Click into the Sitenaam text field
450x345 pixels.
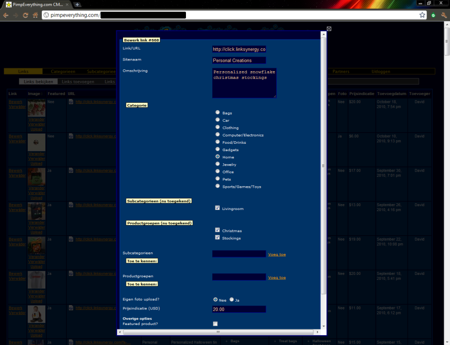click(x=239, y=60)
